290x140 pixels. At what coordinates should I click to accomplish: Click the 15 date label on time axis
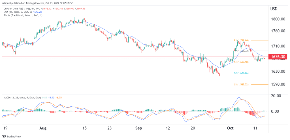coord(84,128)
